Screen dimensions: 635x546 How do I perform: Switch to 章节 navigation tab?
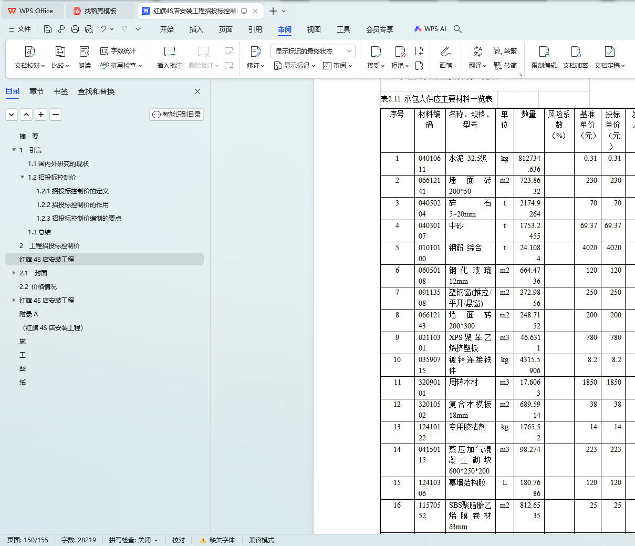[x=37, y=91]
